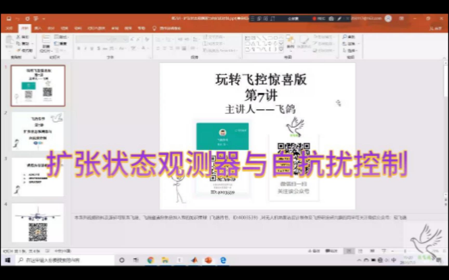449x280 pixels.
Task: Clear all formatting from text
Action: [147, 39]
